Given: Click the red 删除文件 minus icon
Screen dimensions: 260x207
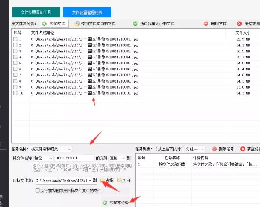Looking at the screenshot, I should tap(206, 24).
